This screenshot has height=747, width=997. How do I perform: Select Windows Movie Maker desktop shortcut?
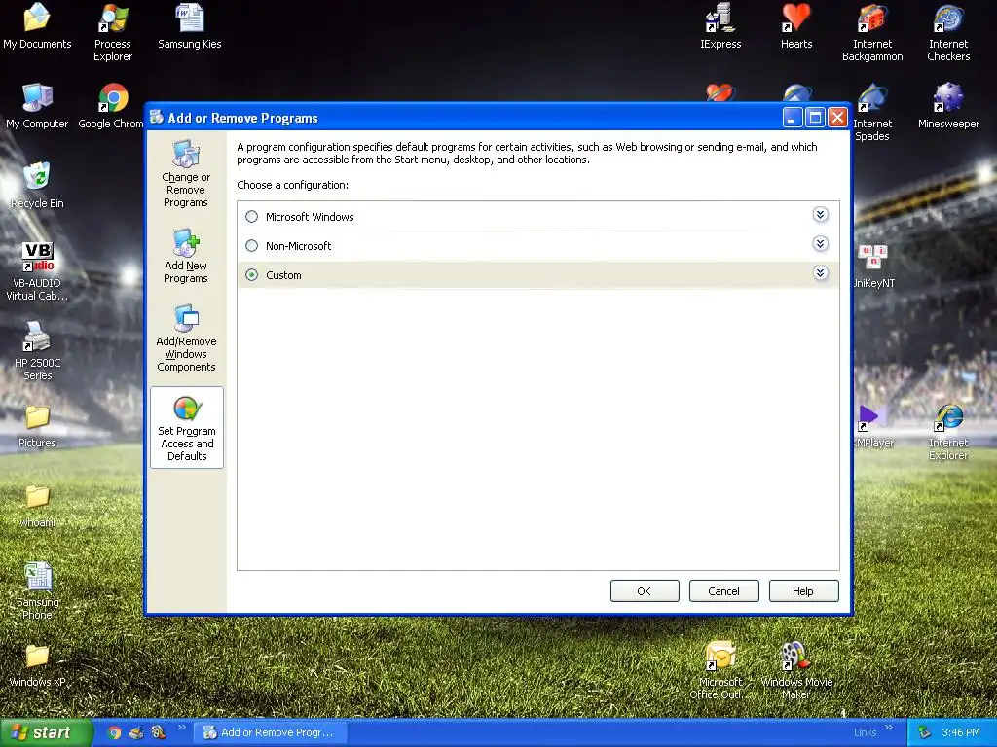(x=796, y=671)
